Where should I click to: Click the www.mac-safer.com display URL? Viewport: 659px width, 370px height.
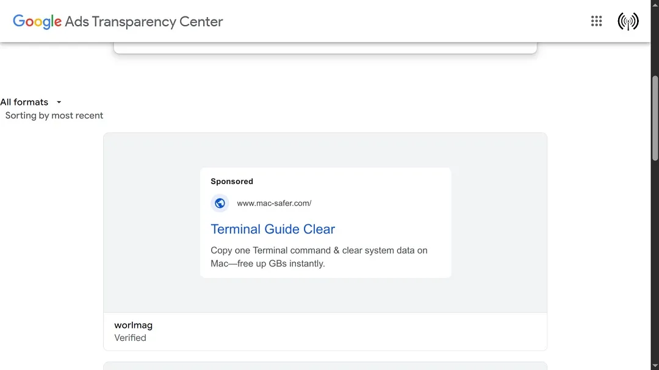(x=274, y=203)
